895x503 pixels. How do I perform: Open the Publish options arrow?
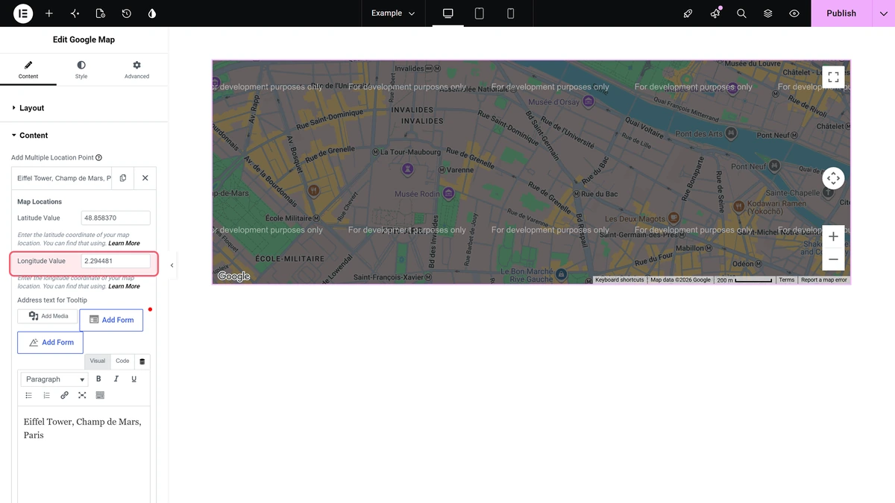884,13
